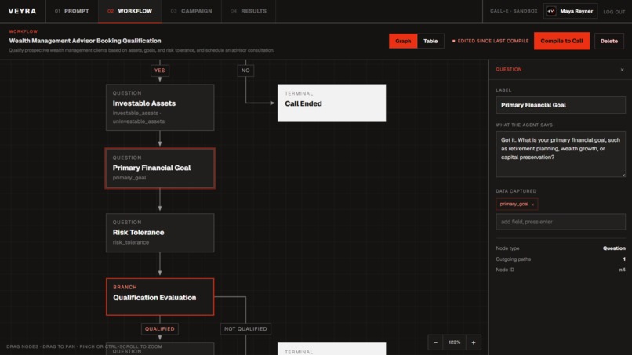The height and width of the screenshot is (355, 632).
Task: Click the YES edge label
Action: click(x=160, y=71)
